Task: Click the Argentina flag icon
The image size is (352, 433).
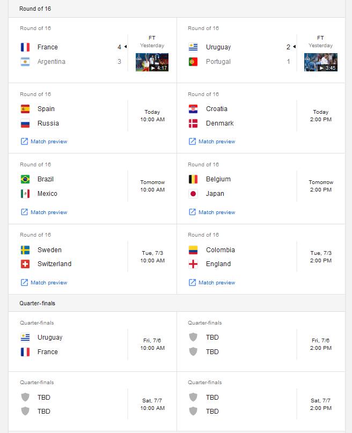Action: tap(25, 62)
